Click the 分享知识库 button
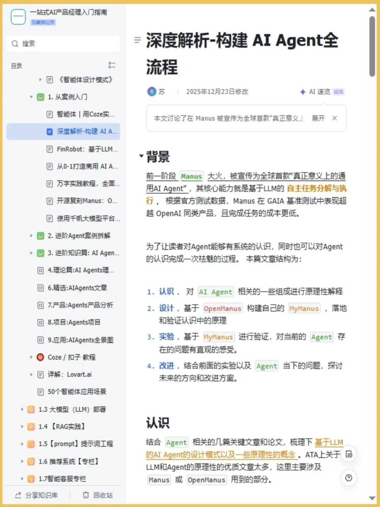This screenshot has width=380, height=507. (x=36, y=495)
